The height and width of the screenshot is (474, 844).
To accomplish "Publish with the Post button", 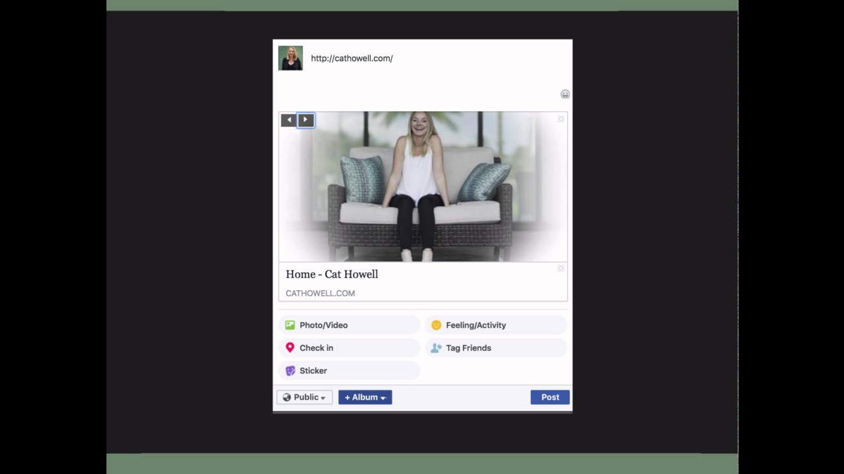I will click(550, 397).
